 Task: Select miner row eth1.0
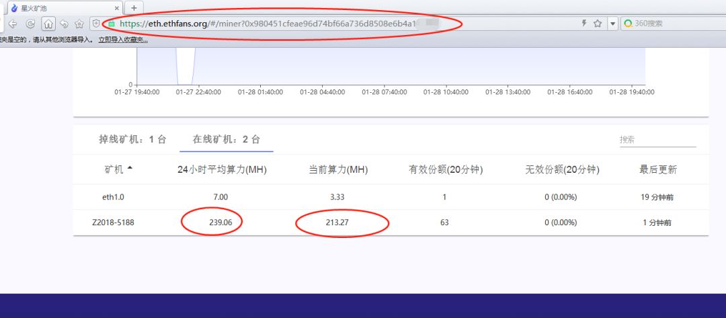391,197
